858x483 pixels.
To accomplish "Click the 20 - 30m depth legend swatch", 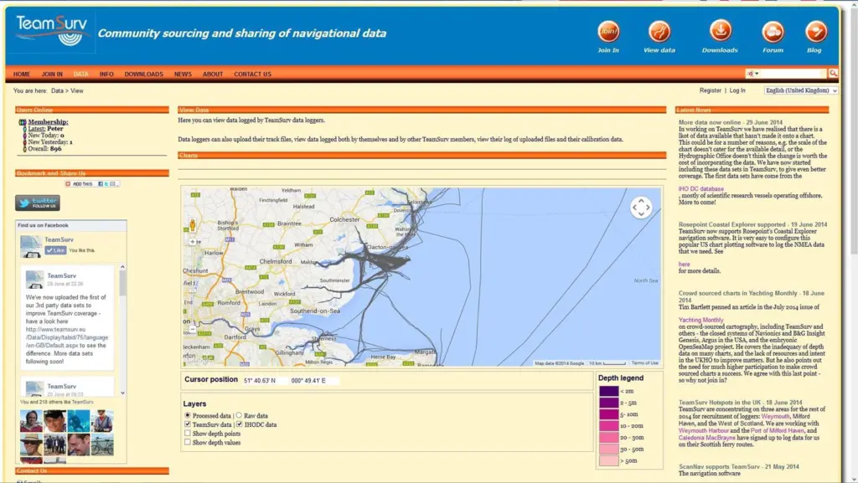I will pyautogui.click(x=608, y=437).
